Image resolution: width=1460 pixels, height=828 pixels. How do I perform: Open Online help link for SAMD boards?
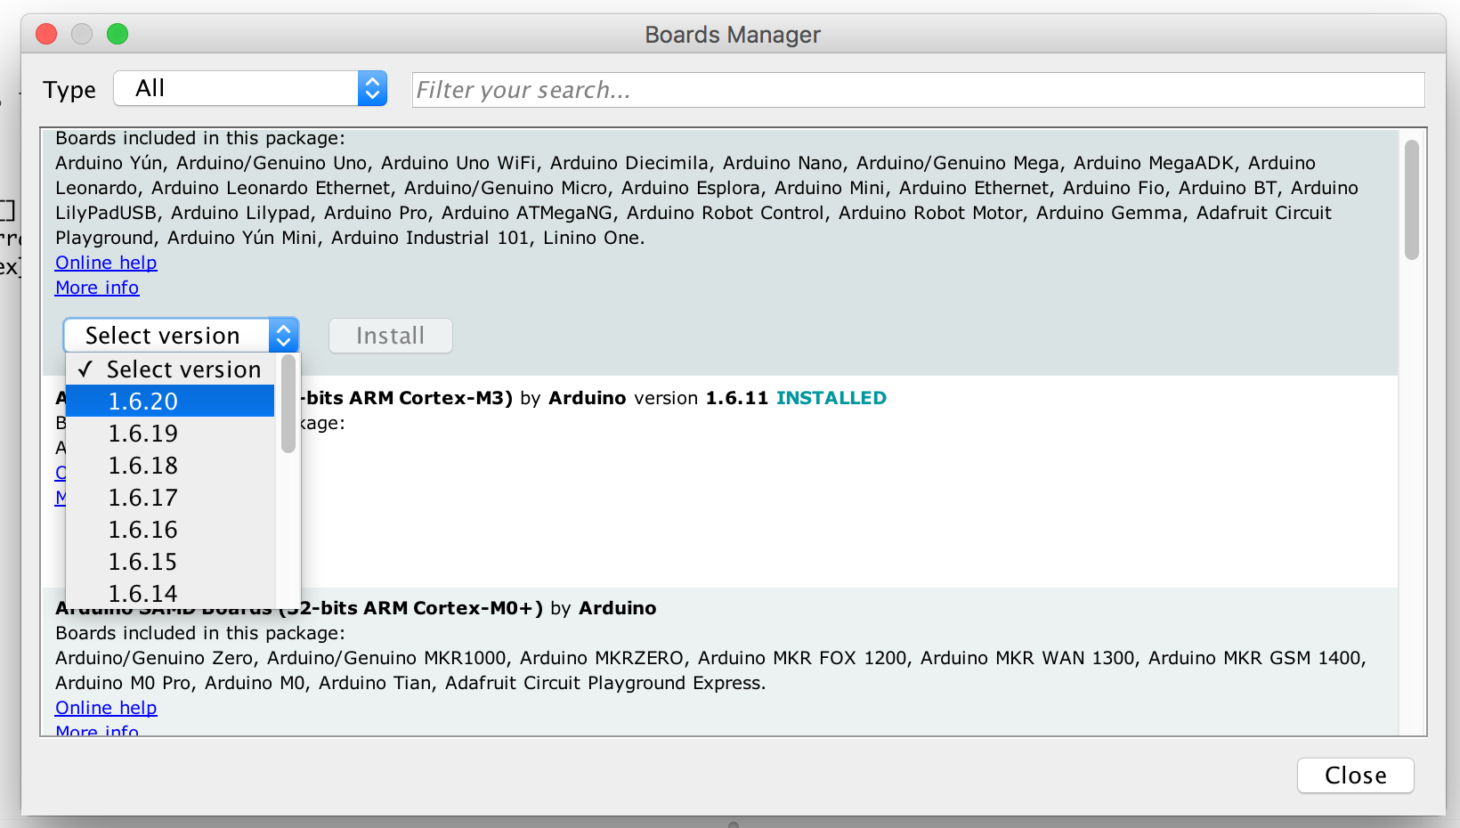(x=106, y=708)
